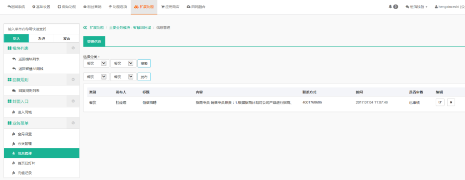
Task: Click the 发布 button
Action: tap(144, 77)
